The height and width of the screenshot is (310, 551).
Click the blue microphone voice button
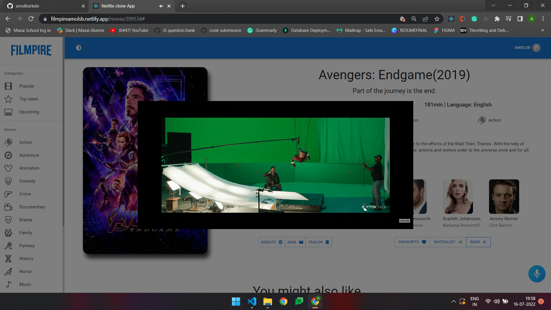pyautogui.click(x=537, y=274)
